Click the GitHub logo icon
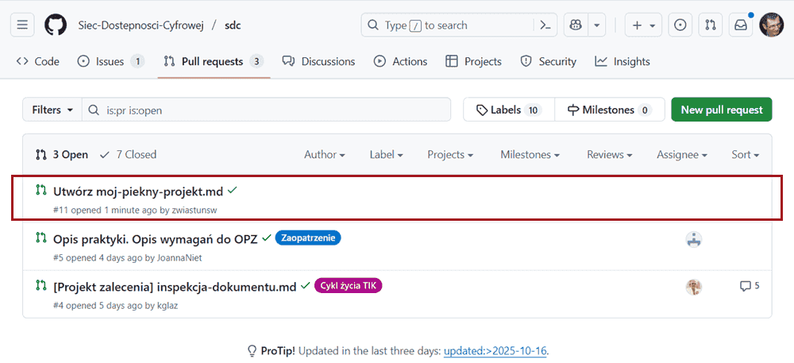Screen dimensions: 794x363 (56, 25)
